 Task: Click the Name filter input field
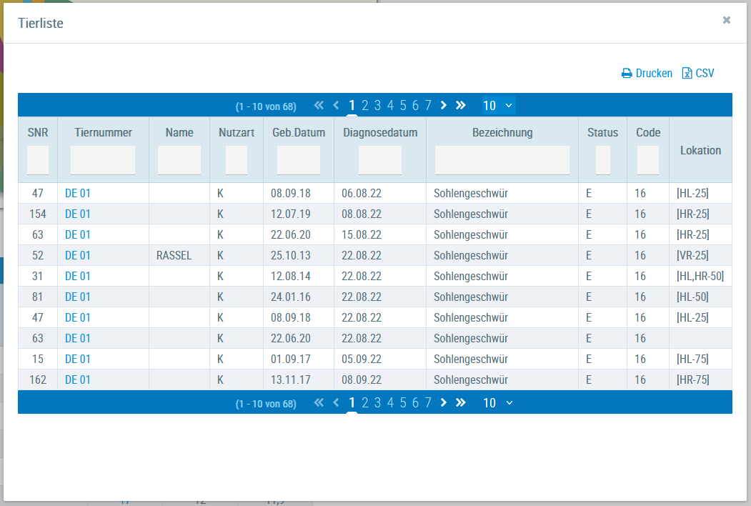pyautogui.click(x=179, y=160)
